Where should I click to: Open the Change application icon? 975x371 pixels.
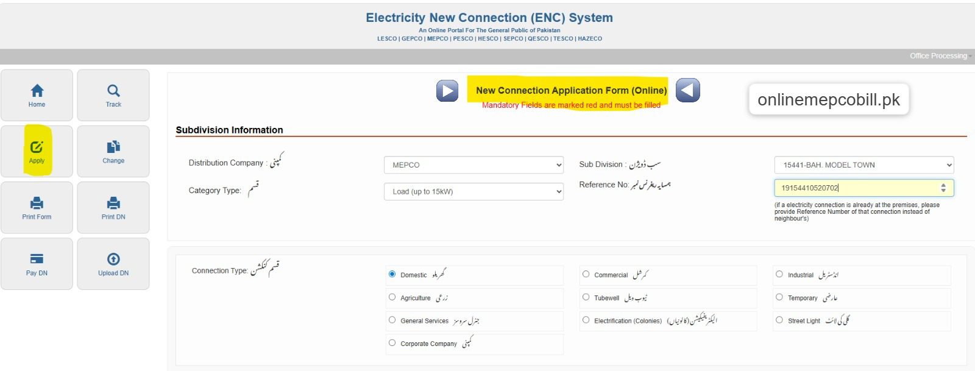113,147
